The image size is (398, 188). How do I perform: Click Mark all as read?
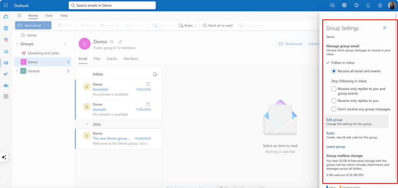pos(218,25)
